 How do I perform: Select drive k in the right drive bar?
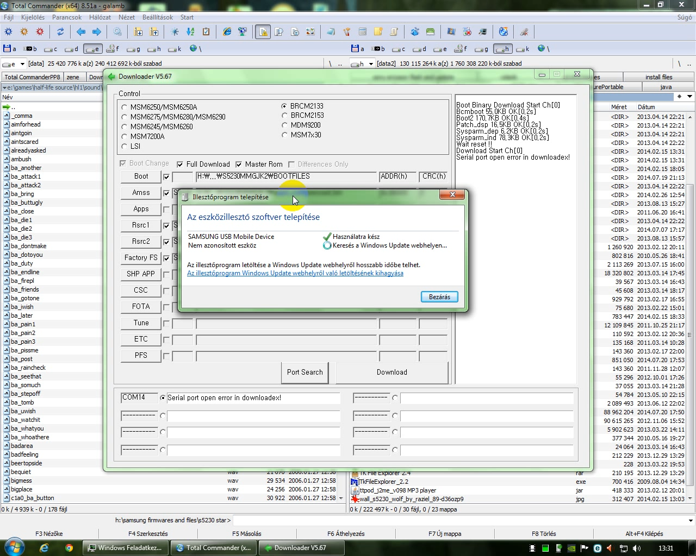(x=523, y=49)
